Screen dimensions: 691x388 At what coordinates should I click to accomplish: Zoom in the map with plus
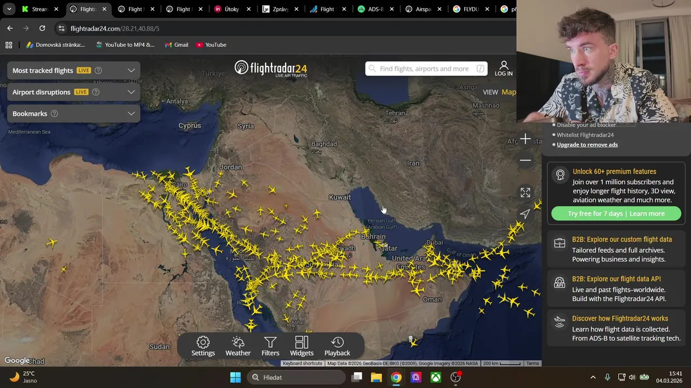(x=525, y=140)
